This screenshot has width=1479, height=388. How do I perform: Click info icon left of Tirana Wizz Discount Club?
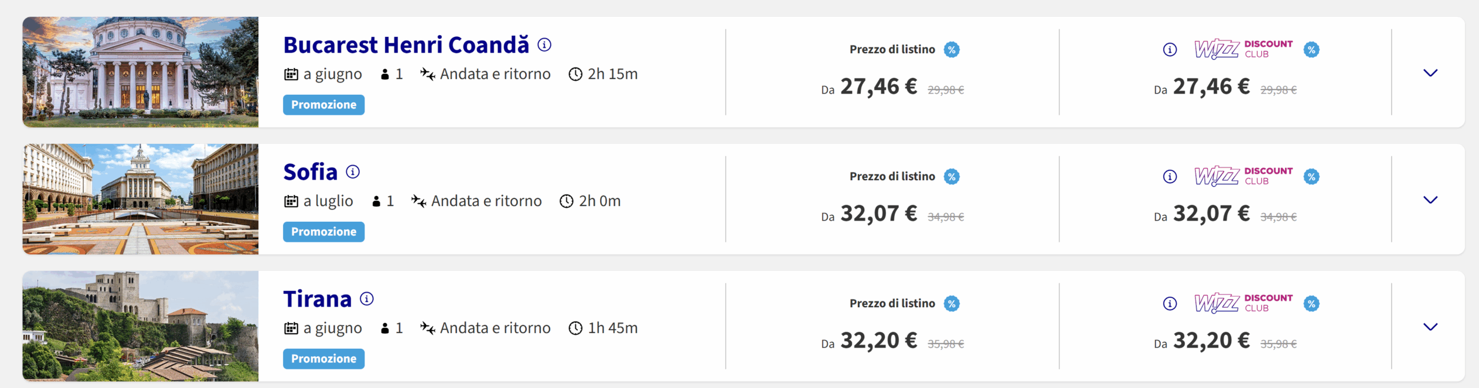1170,304
